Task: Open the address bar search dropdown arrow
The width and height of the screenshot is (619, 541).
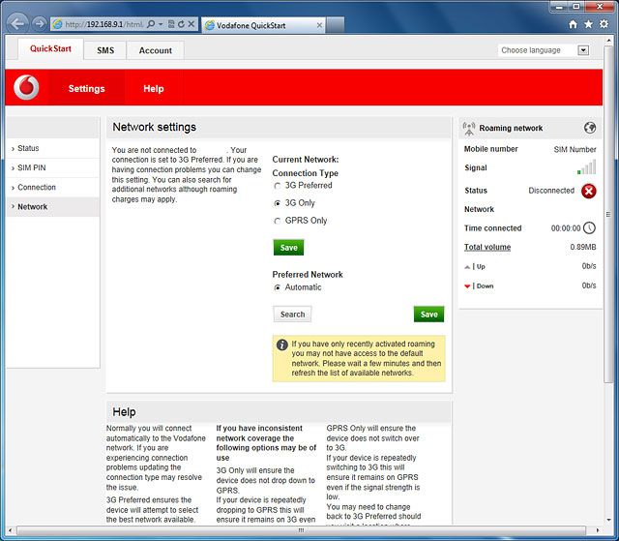Action: [x=161, y=24]
